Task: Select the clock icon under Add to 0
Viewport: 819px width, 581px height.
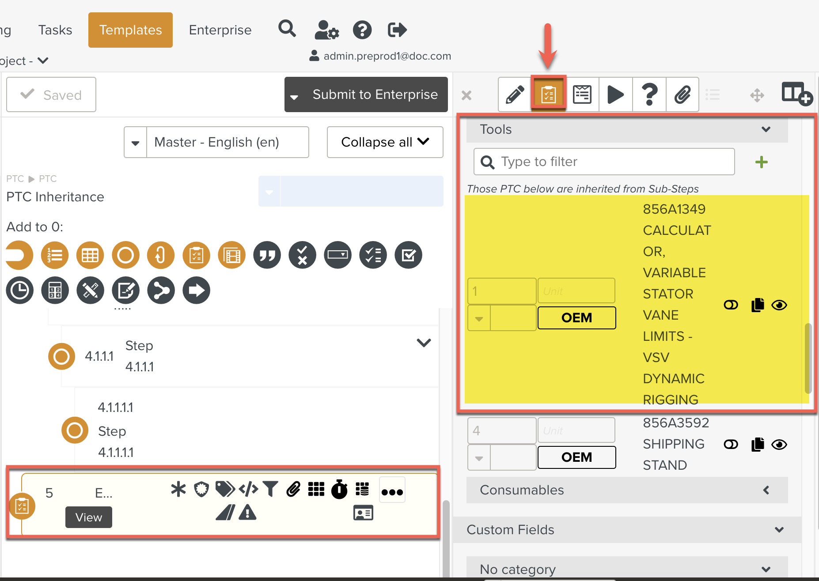Action: click(x=19, y=290)
